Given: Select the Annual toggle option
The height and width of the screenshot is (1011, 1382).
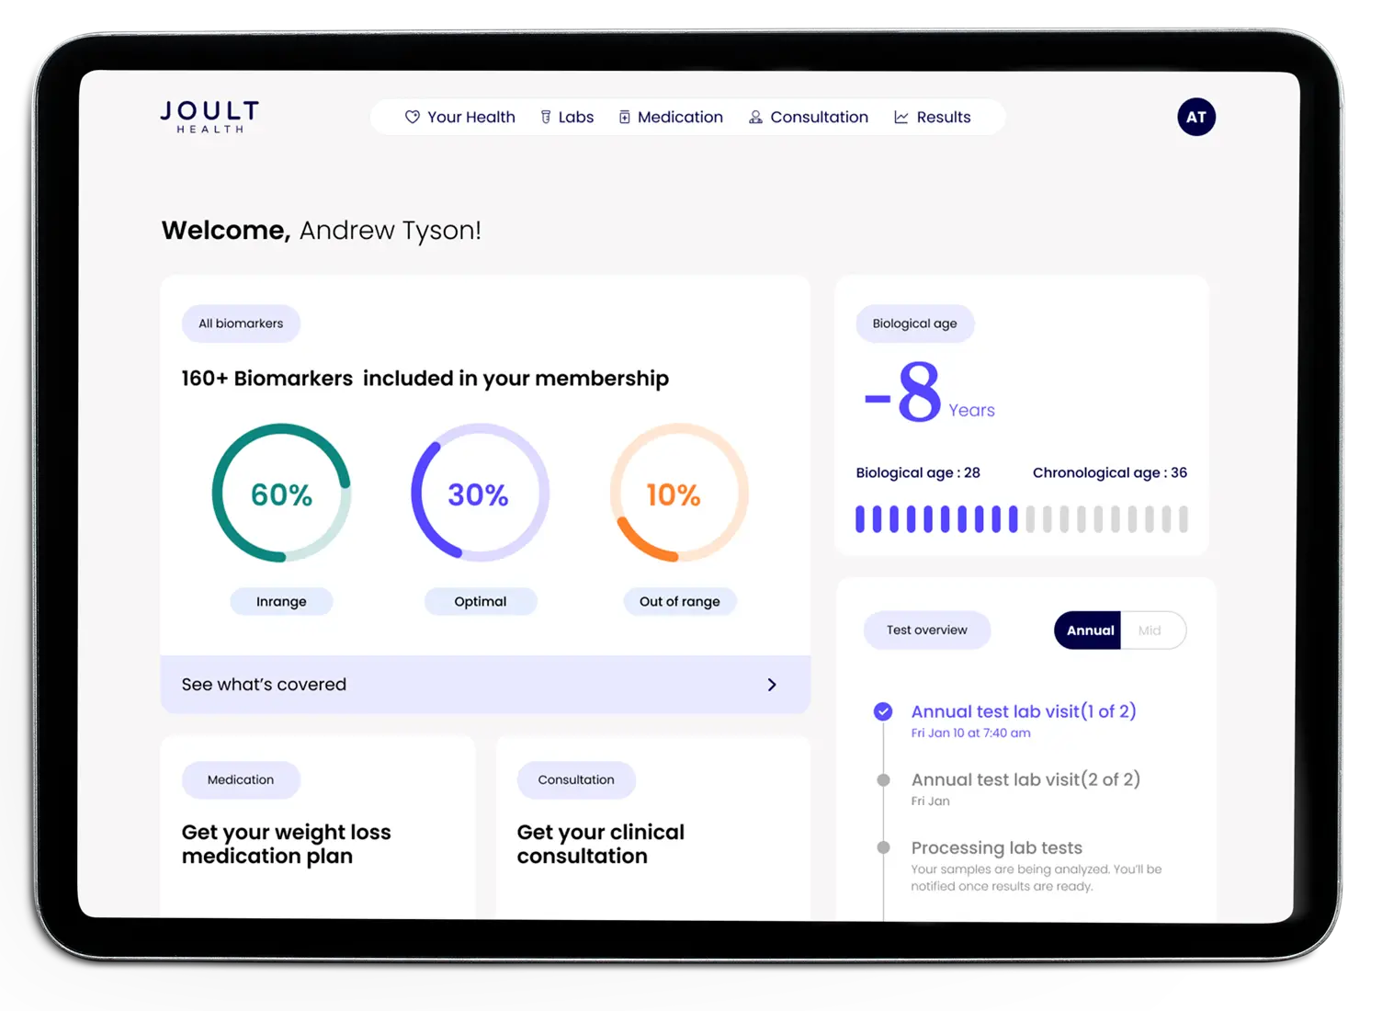Looking at the screenshot, I should click(x=1089, y=630).
